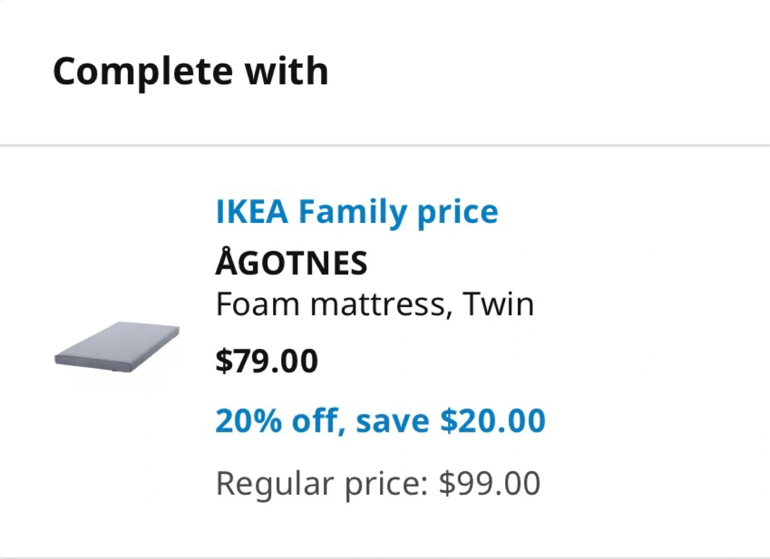Click the word Twin in the description
This screenshot has height=559, width=770.
tap(498, 305)
